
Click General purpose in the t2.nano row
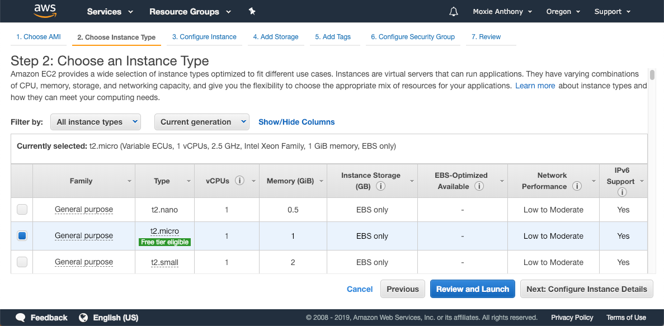tap(84, 209)
